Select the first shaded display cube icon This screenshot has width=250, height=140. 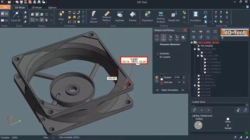point(32,14)
